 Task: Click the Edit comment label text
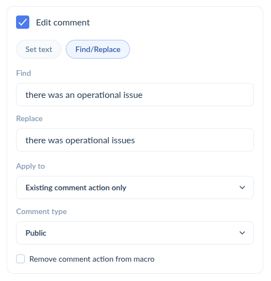(x=63, y=23)
